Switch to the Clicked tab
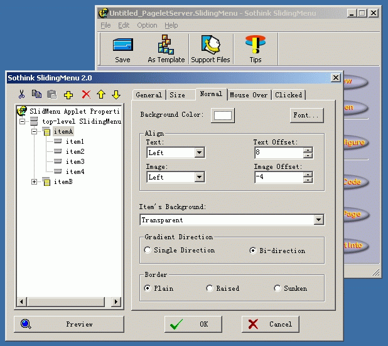 click(289, 95)
